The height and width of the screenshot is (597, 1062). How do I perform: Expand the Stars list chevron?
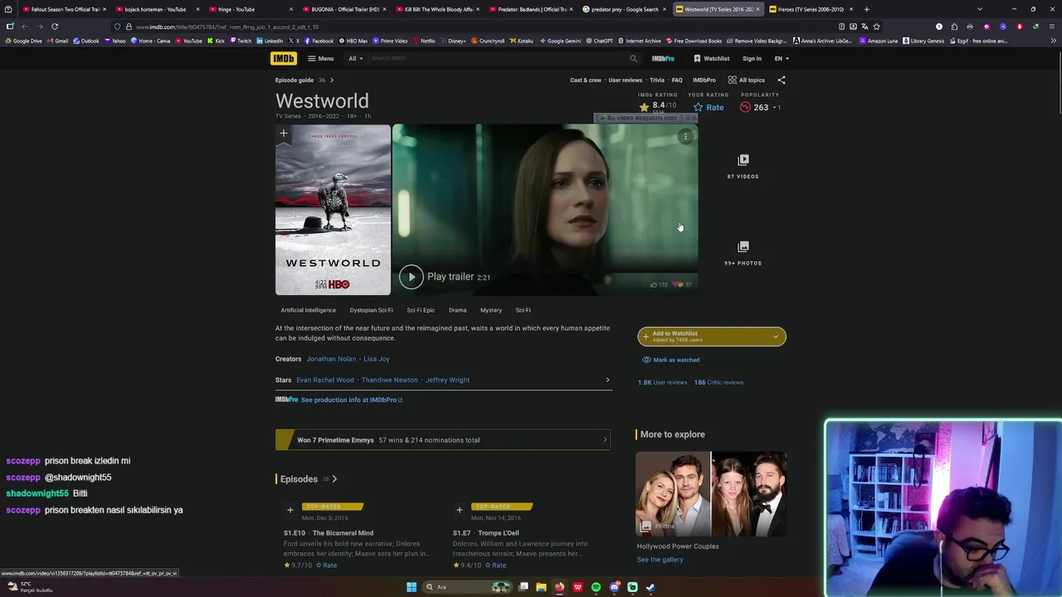click(x=607, y=380)
